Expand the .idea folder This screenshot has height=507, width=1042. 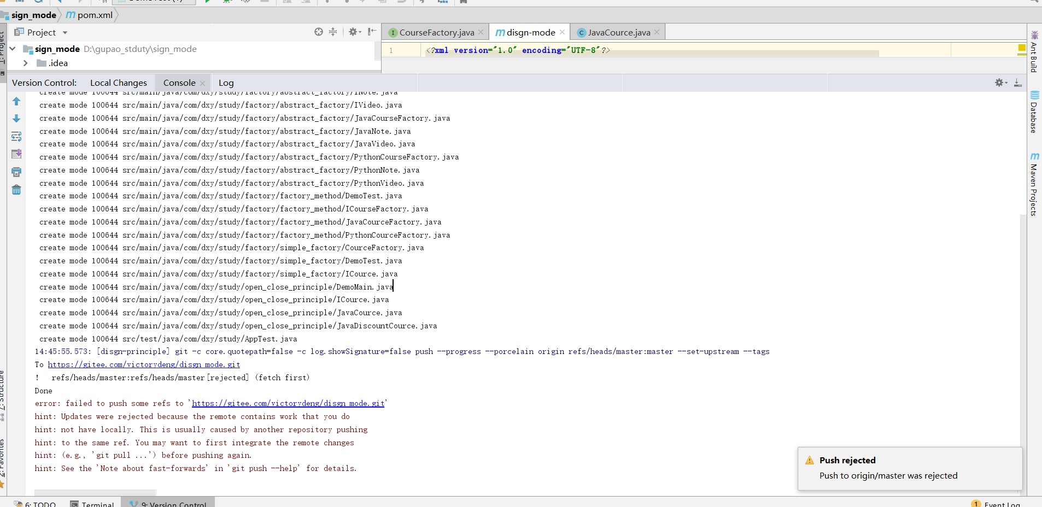(25, 63)
